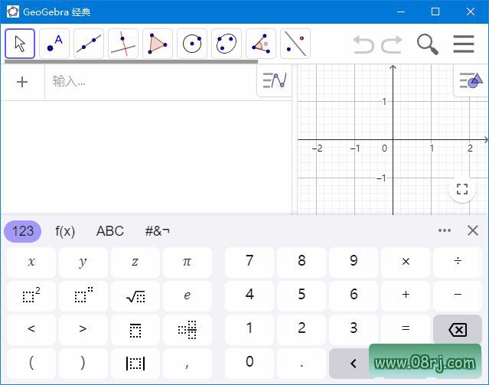The width and height of the screenshot is (489, 385).
Task: Select the Point tool
Action: (x=54, y=44)
